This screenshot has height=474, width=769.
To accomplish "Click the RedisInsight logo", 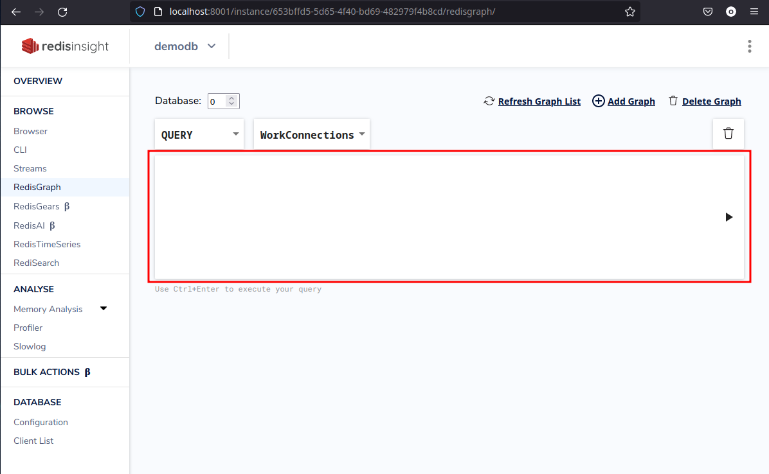I will pyautogui.click(x=65, y=46).
